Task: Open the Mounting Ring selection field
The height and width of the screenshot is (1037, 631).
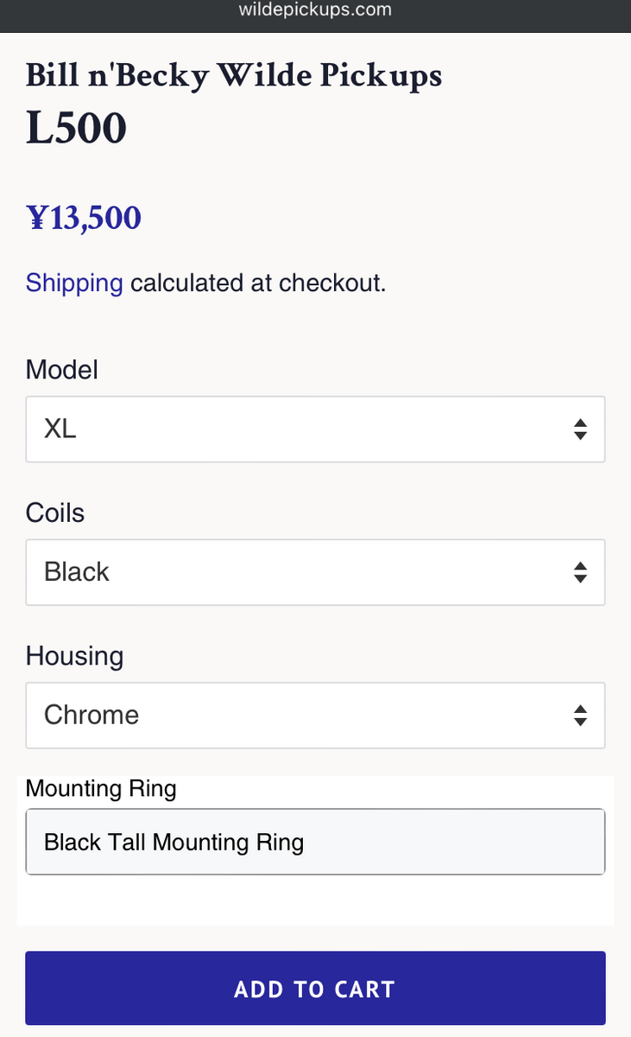Action: [x=315, y=842]
